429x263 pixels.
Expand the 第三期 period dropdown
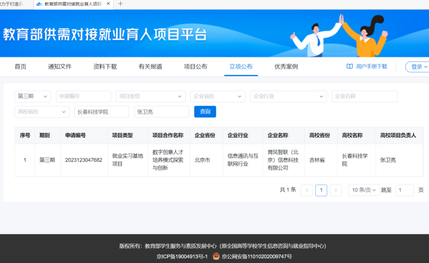click(33, 97)
